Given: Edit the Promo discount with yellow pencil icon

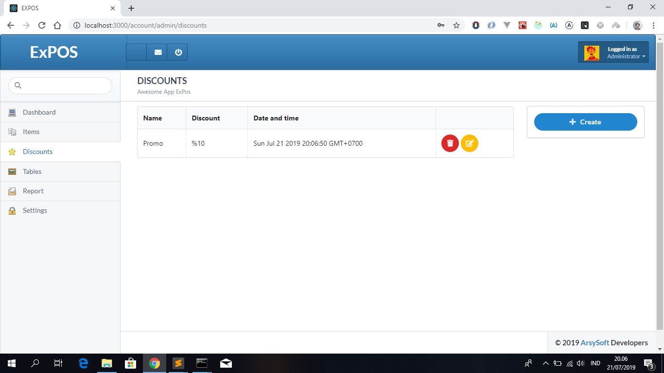Looking at the screenshot, I should 470,143.
